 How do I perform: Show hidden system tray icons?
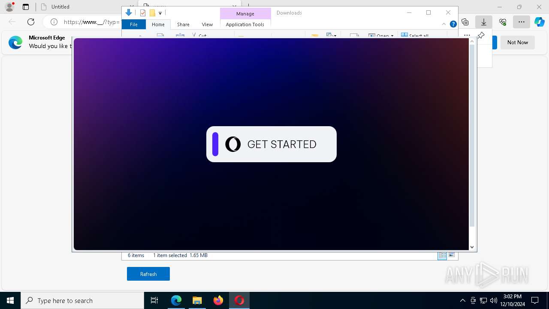click(x=462, y=300)
